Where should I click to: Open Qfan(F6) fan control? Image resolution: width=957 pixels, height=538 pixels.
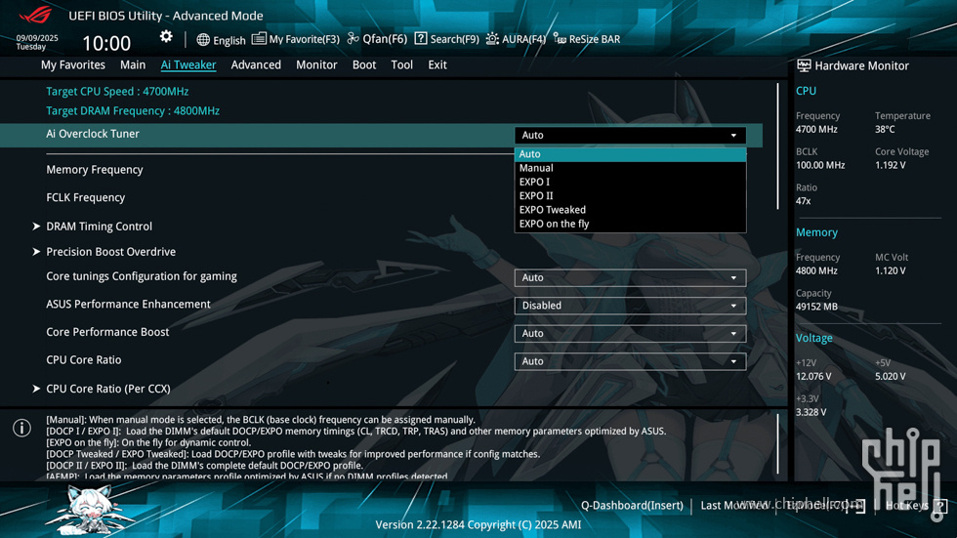377,39
